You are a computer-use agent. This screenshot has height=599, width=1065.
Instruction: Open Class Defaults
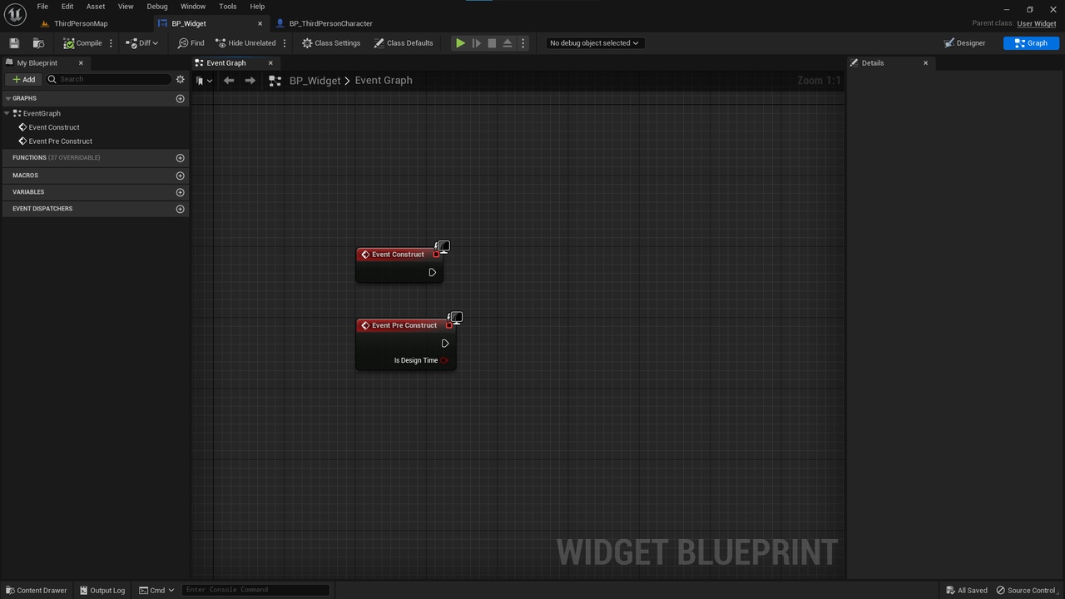[404, 43]
